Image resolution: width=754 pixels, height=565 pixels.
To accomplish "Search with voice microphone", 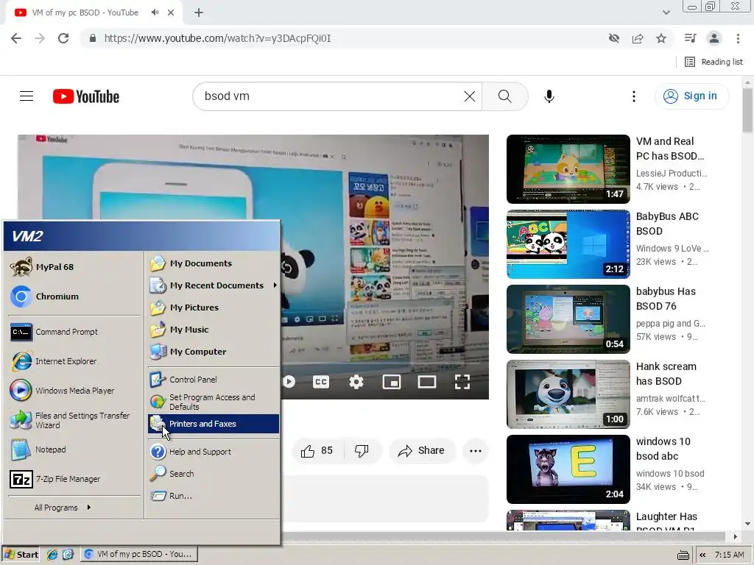I will point(549,96).
